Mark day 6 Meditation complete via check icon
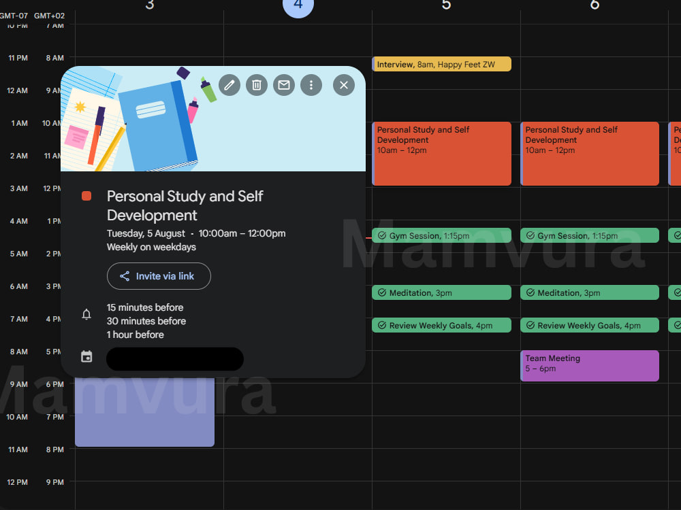The height and width of the screenshot is (510, 681). click(530, 292)
